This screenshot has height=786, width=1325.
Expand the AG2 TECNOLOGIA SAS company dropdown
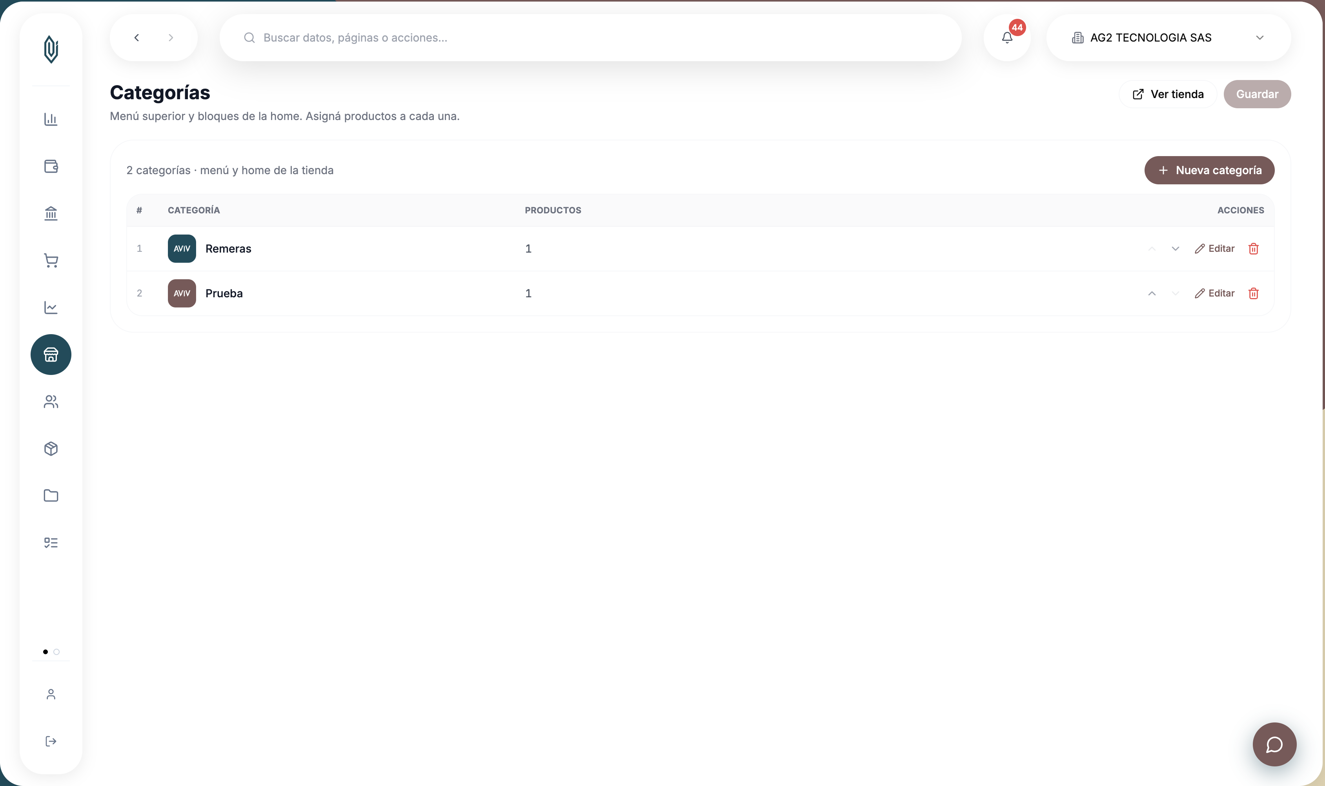tap(1168, 38)
